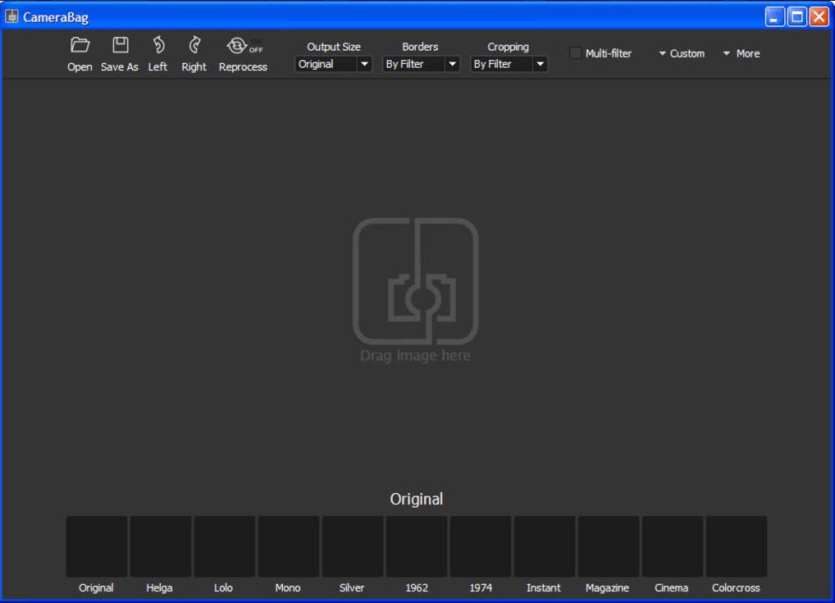The width and height of the screenshot is (835, 603).
Task: Click the Silver label under its thumbnail
Action: tap(351, 587)
